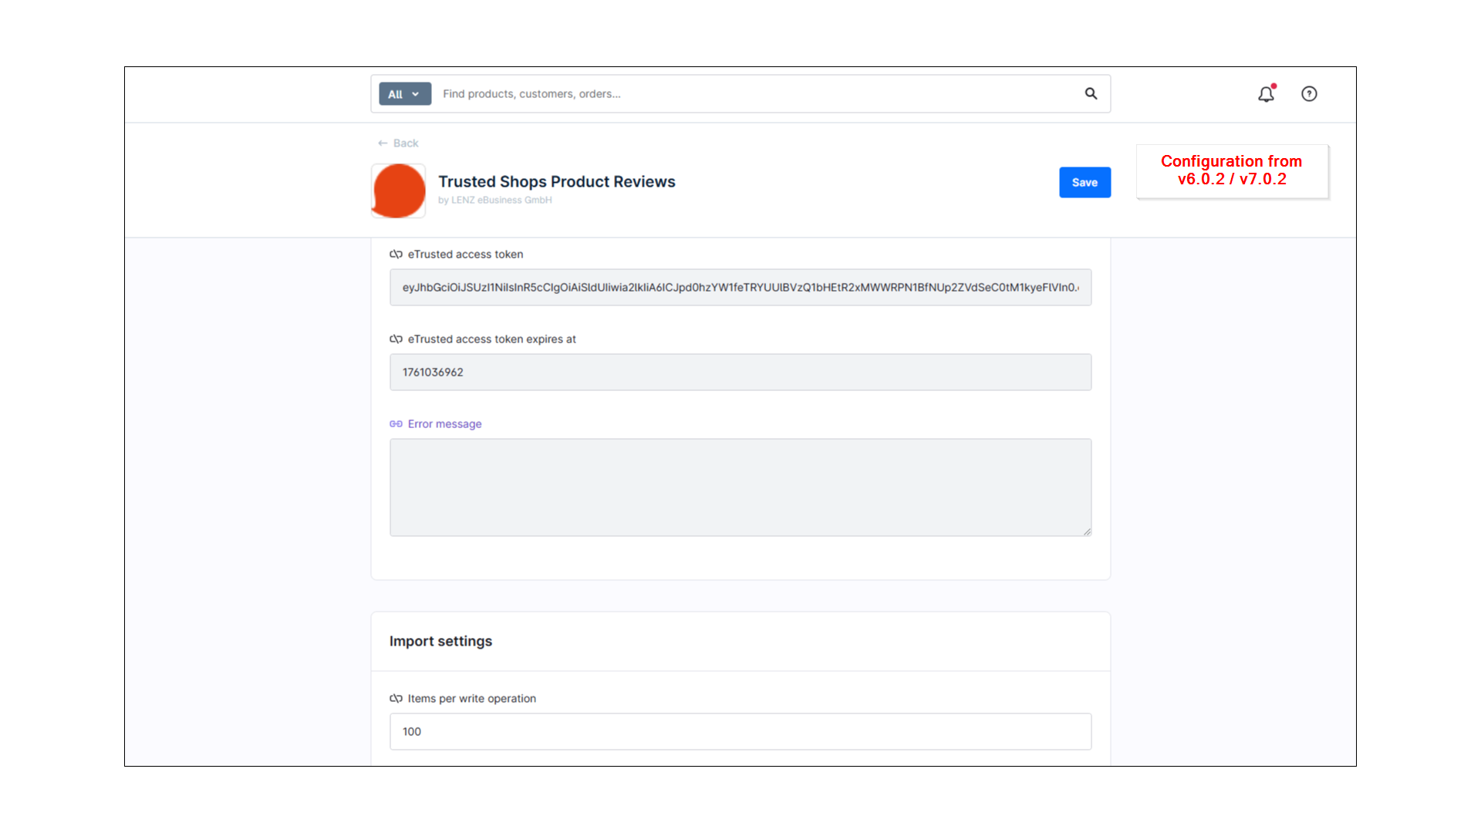Click the Error message textarea
Screen dimensions: 1481x833
pos(740,487)
